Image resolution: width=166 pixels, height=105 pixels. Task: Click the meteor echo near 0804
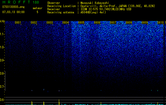[x=59, y=91]
